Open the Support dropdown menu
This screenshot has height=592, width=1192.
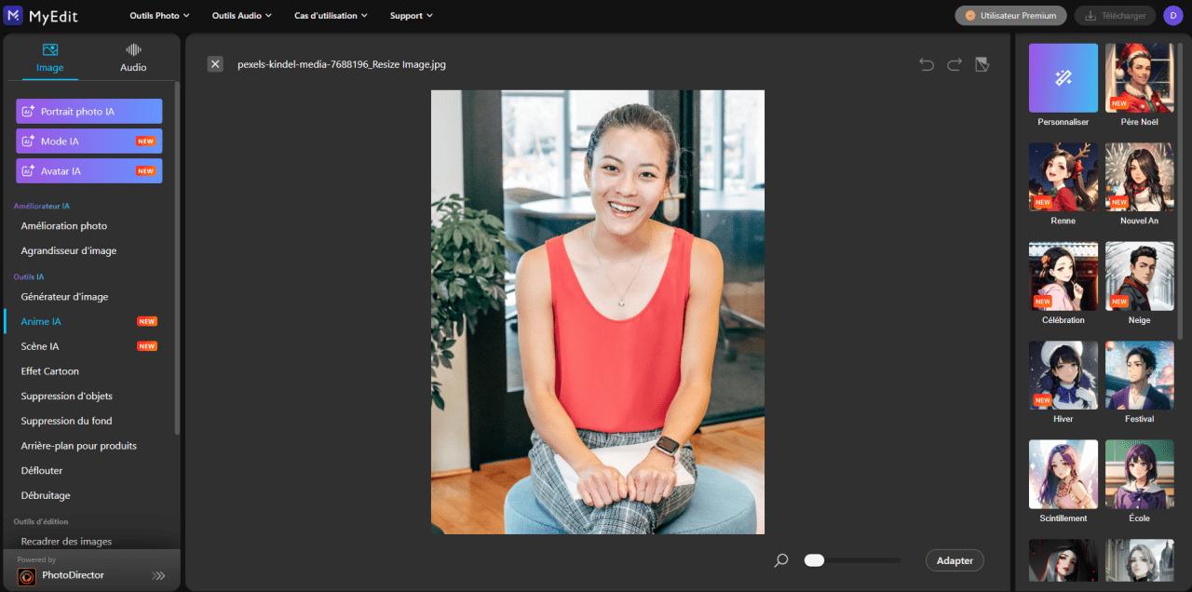[x=412, y=16]
